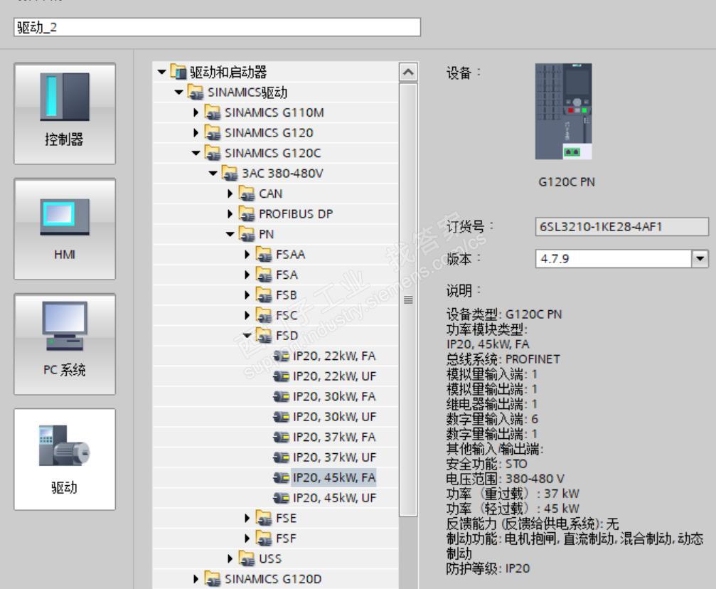
Task: Click drive icon beside IP20, 37kW, FA
Action: point(282,437)
